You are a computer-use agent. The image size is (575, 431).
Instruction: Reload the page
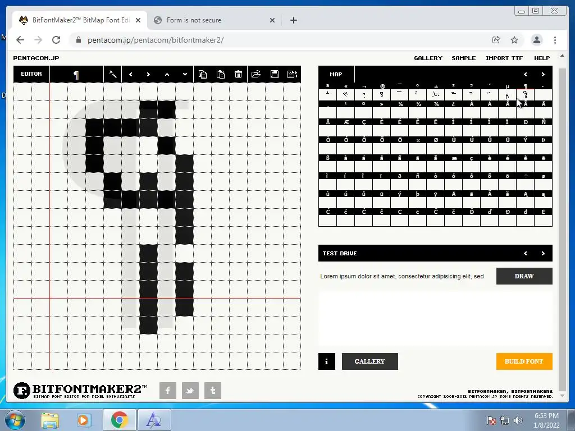(56, 40)
